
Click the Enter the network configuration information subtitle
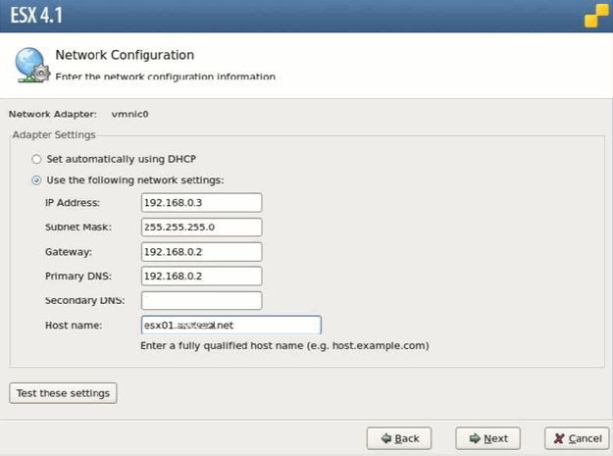[x=165, y=76]
